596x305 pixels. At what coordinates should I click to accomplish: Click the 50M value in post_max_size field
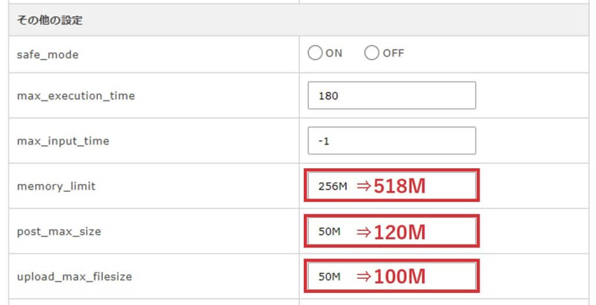(329, 232)
